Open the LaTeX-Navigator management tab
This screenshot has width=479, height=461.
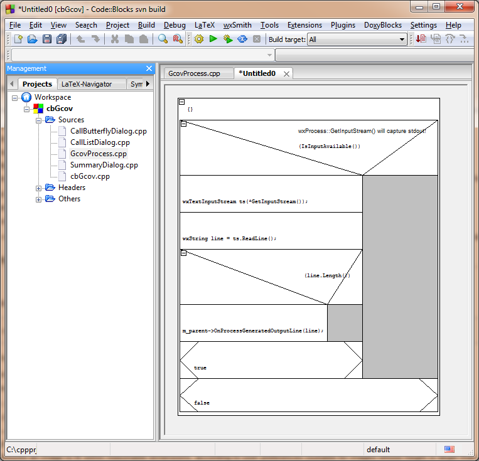[x=87, y=84]
